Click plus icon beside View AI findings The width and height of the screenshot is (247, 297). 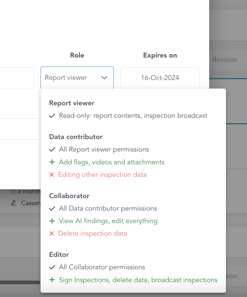click(x=52, y=221)
